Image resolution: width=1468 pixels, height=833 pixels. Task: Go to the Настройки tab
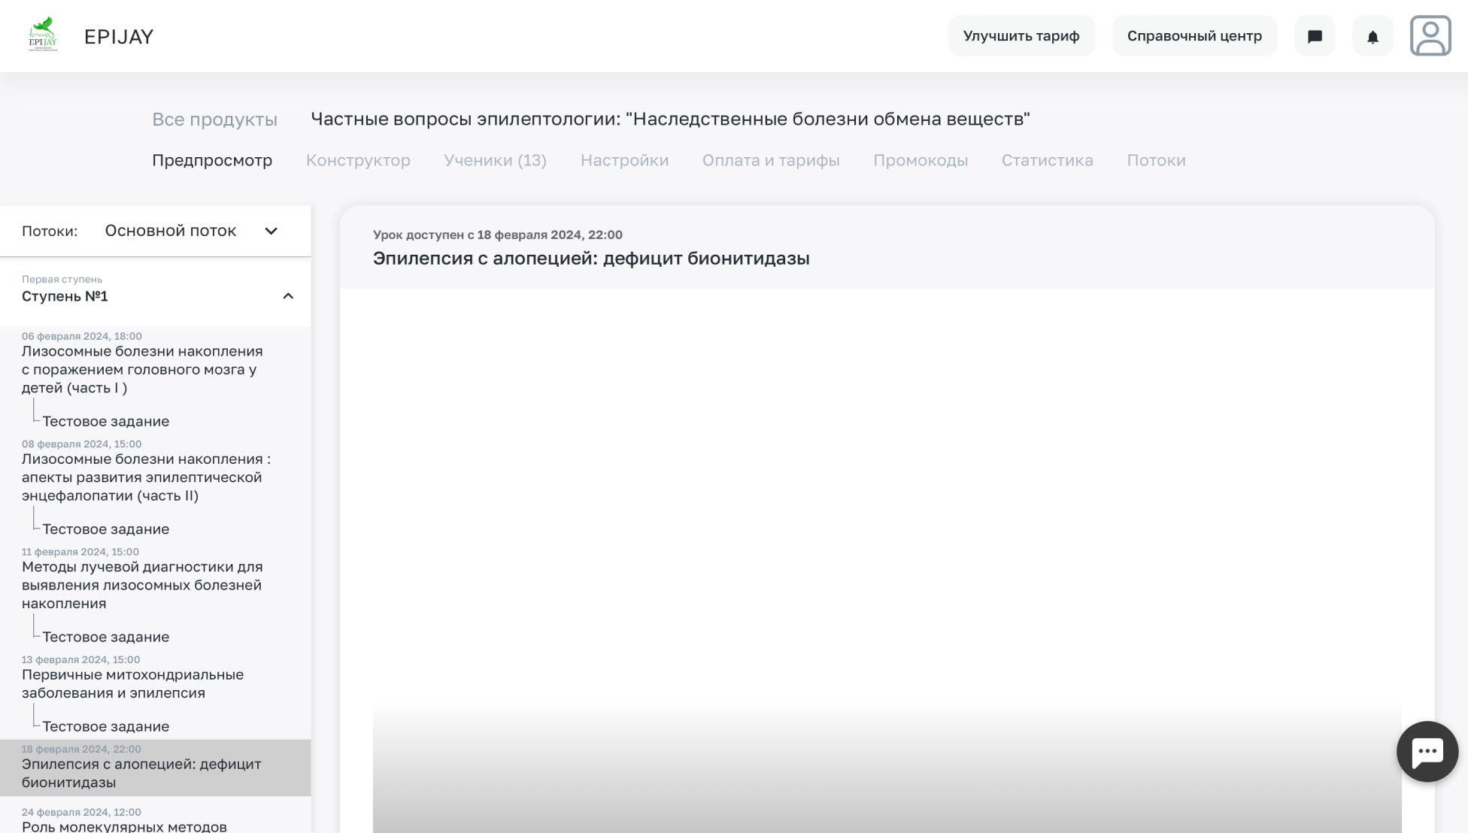click(x=624, y=160)
